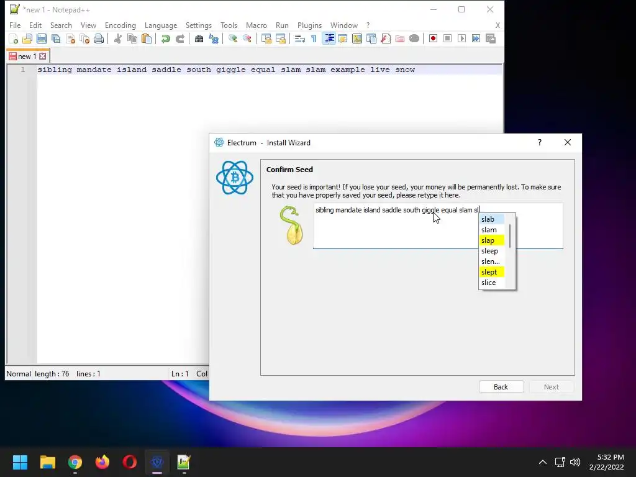Click the Playback macro icon

[461, 39]
